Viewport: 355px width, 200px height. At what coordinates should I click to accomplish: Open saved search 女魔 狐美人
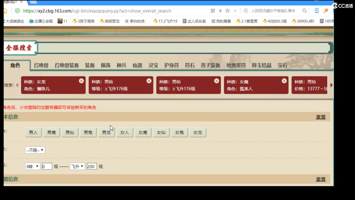(256, 85)
